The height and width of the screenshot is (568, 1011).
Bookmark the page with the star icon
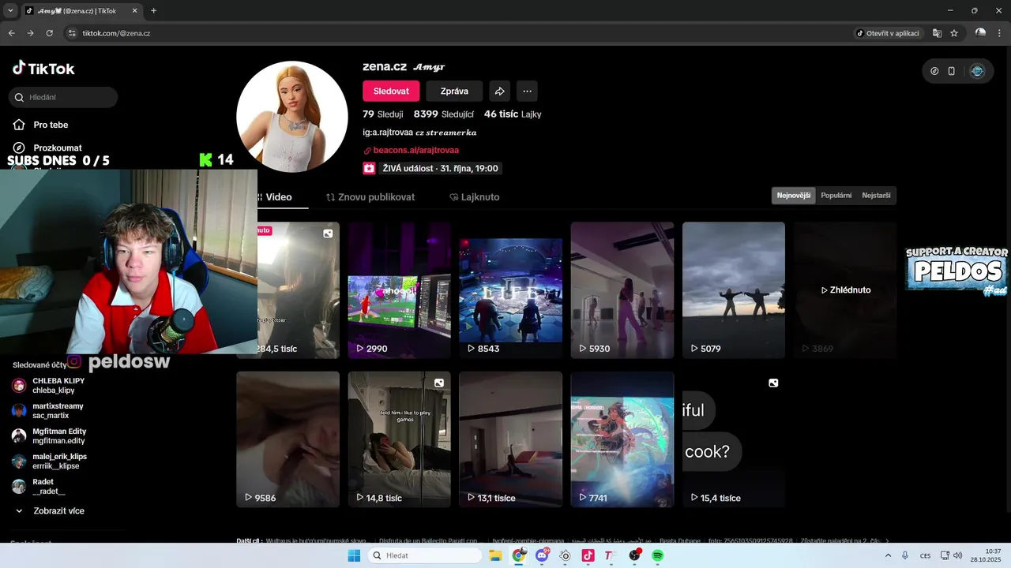point(954,33)
